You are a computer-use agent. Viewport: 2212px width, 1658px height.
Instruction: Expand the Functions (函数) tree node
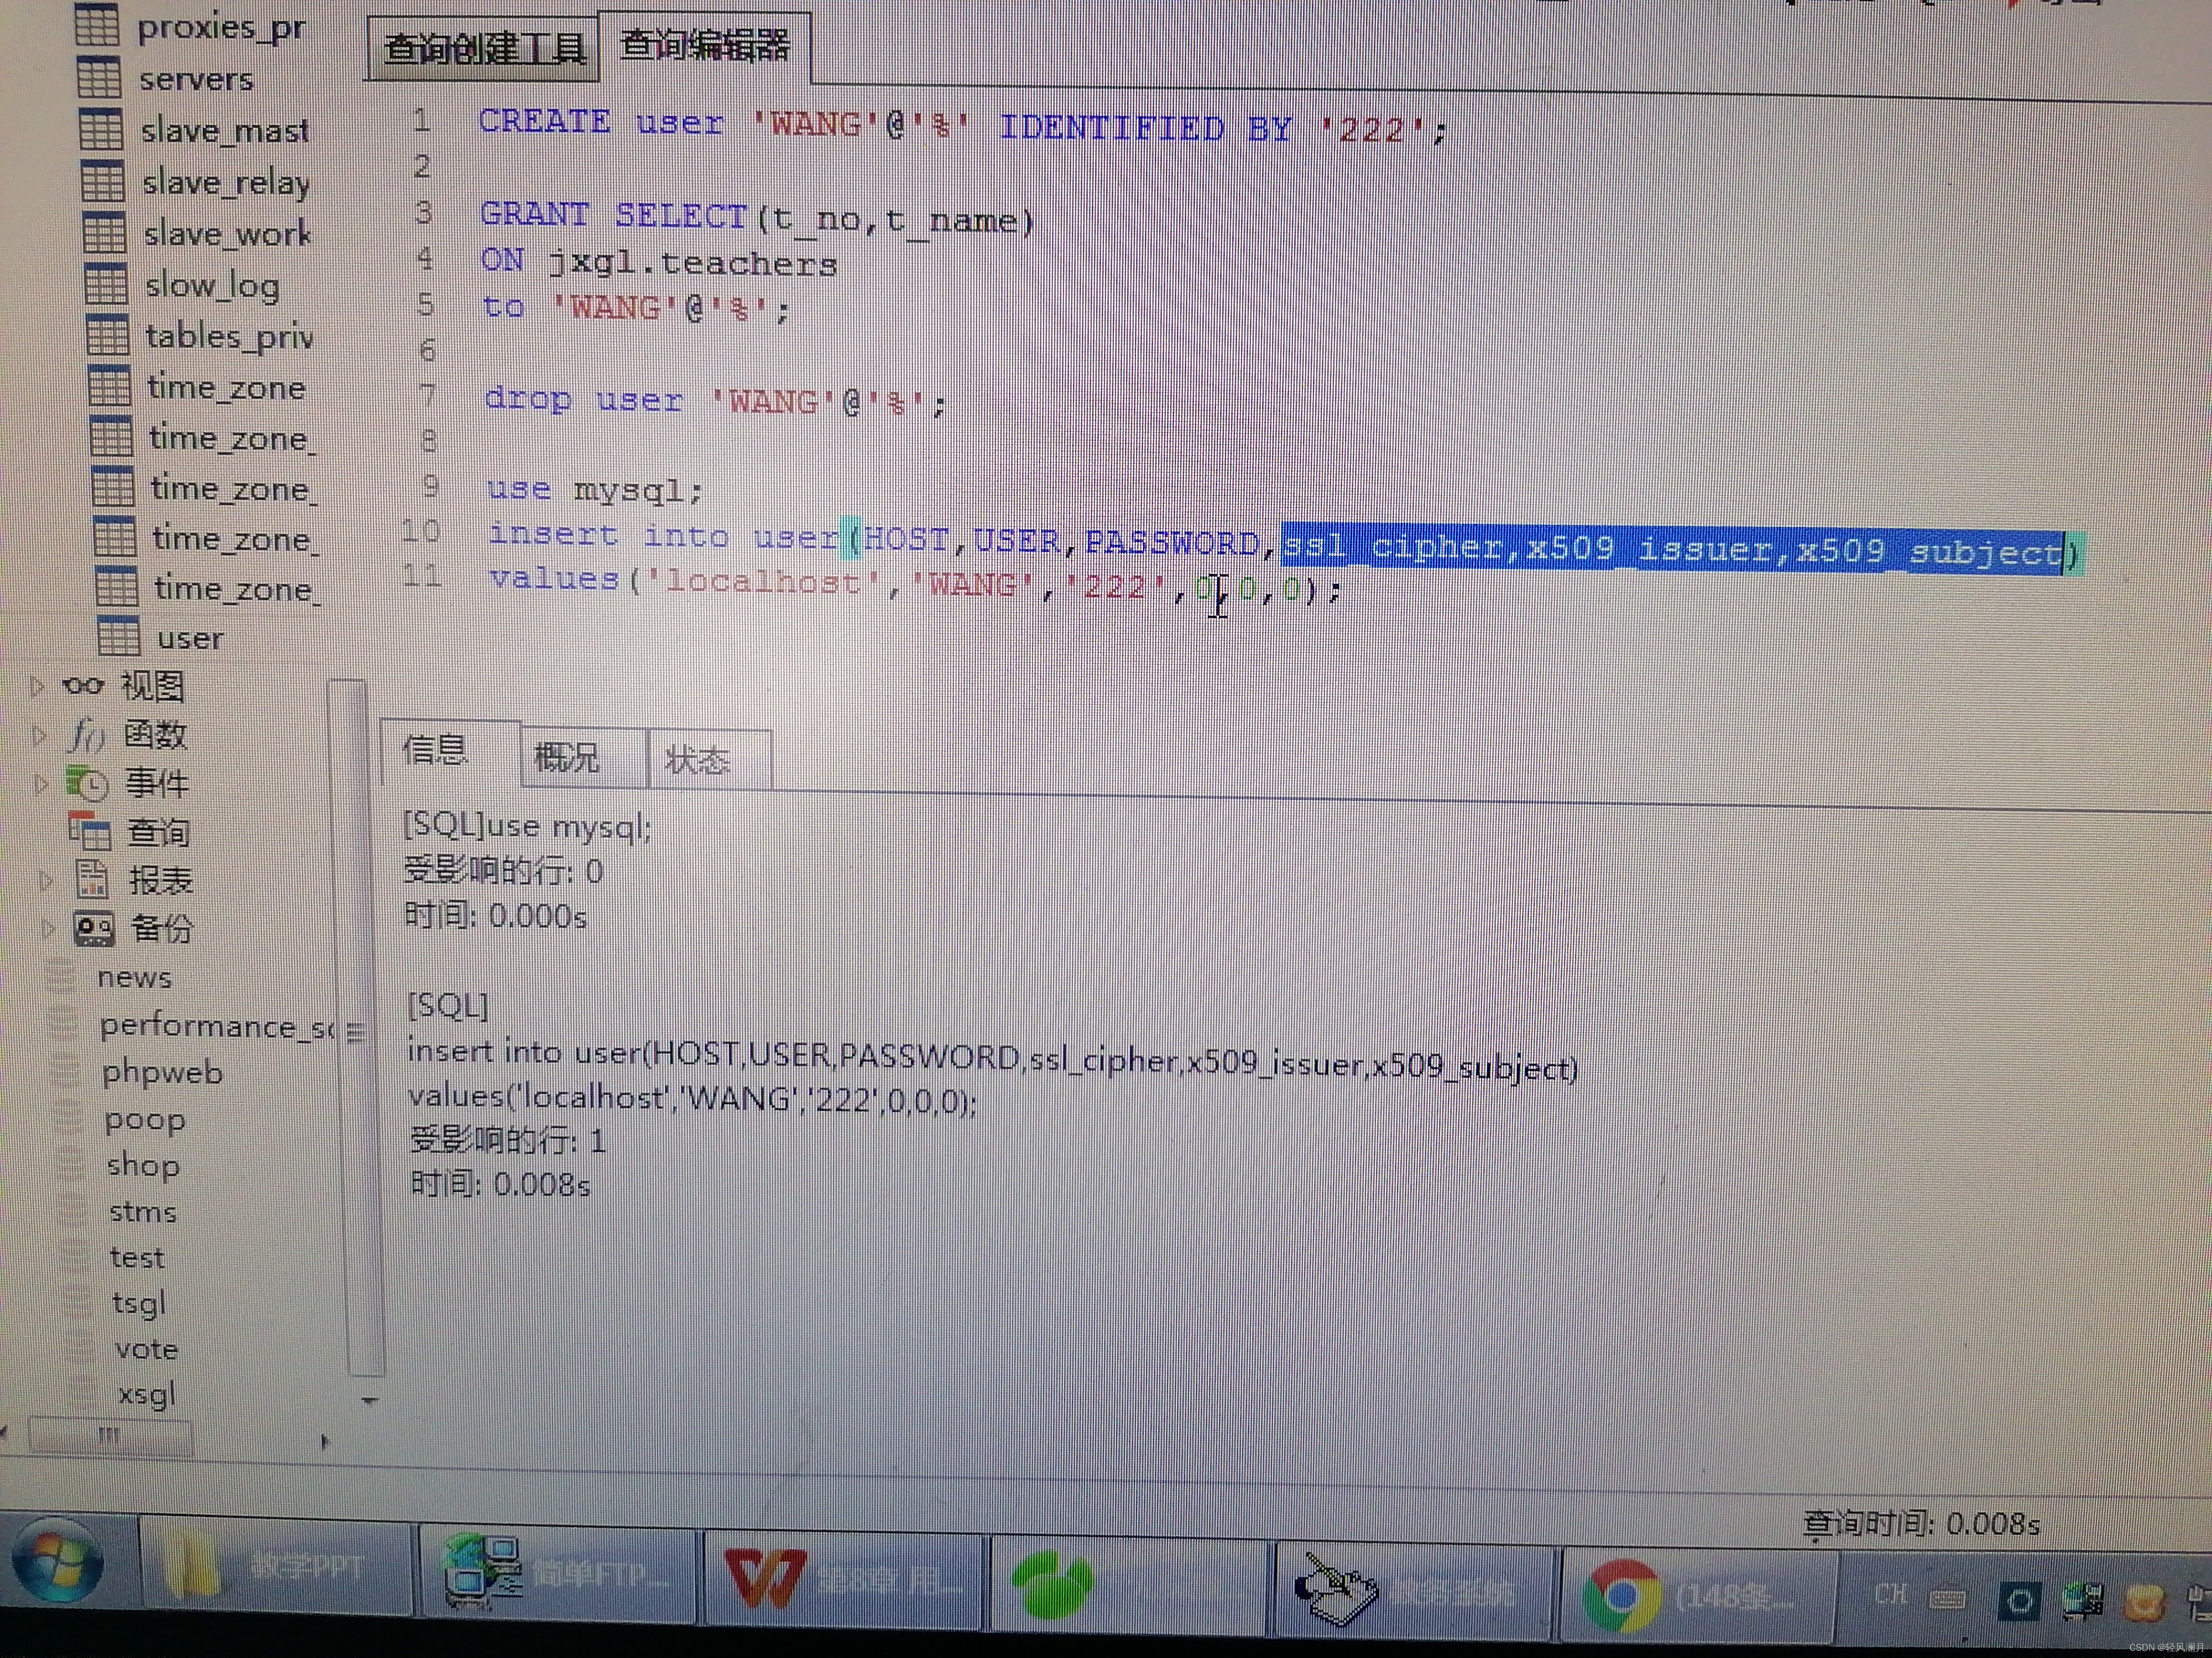[39, 737]
